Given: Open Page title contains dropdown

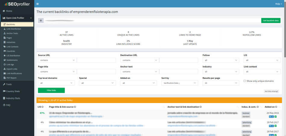Looking at the screenshot, I should point(57,72).
